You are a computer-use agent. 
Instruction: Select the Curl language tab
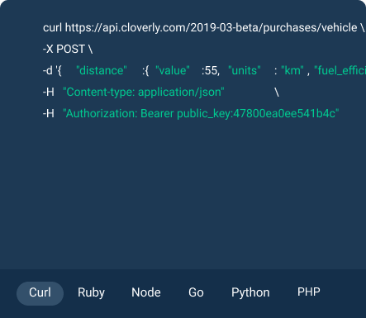point(40,293)
